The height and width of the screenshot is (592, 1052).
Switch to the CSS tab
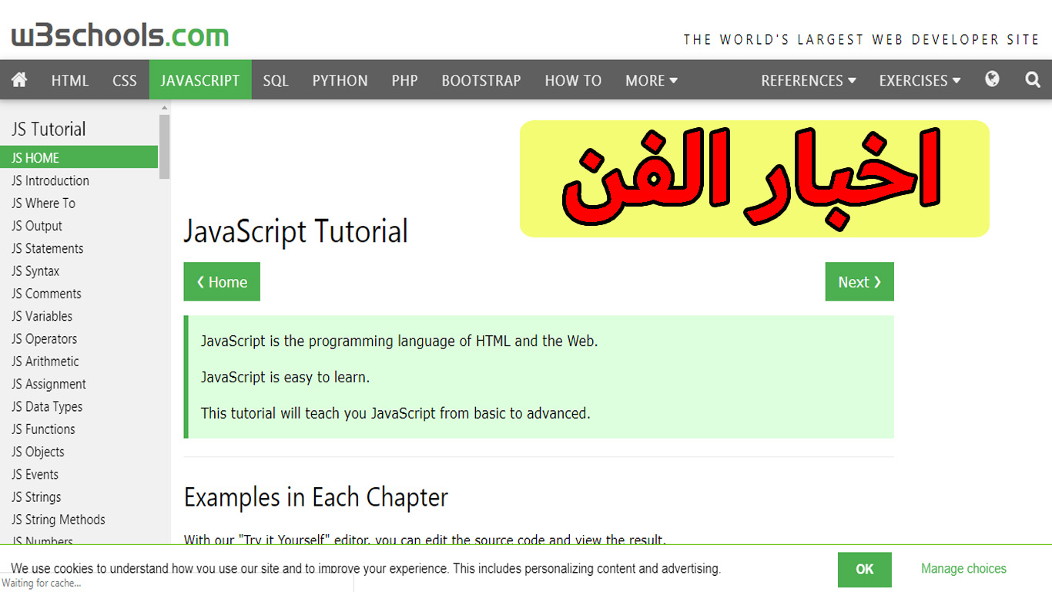pos(124,79)
